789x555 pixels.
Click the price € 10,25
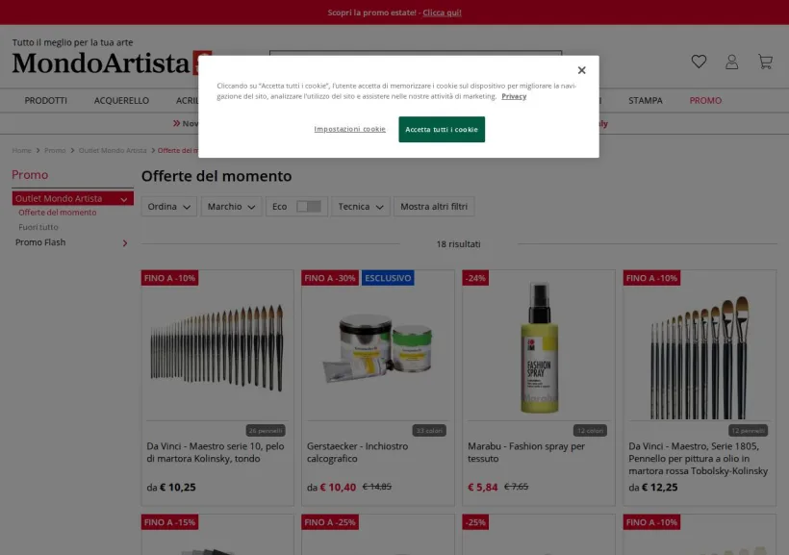point(178,487)
